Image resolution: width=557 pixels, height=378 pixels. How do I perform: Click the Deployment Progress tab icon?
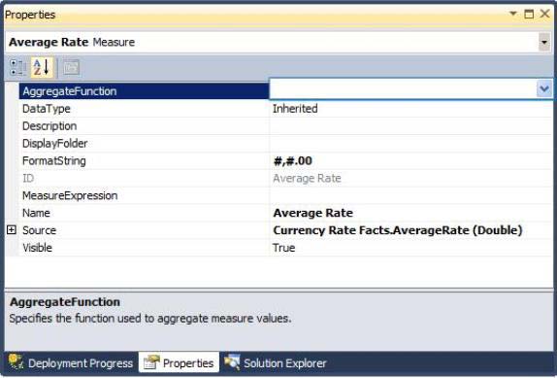(x=16, y=361)
